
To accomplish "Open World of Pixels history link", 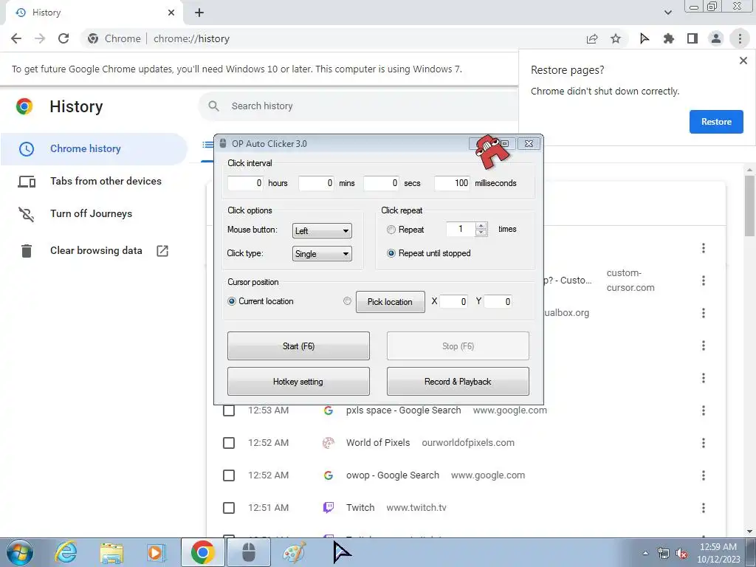I will click(378, 443).
